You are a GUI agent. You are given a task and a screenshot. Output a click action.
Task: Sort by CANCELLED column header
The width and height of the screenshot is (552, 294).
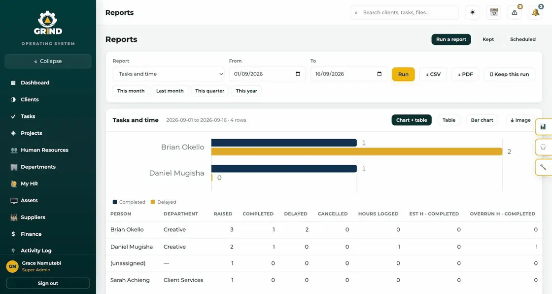pyautogui.click(x=333, y=214)
